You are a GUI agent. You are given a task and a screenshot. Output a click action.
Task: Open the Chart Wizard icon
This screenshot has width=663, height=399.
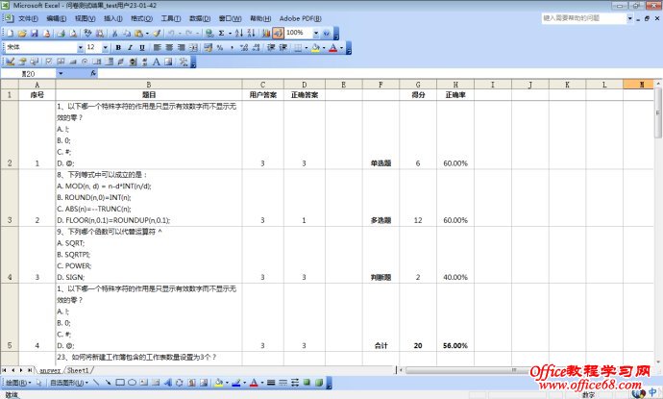coord(264,33)
